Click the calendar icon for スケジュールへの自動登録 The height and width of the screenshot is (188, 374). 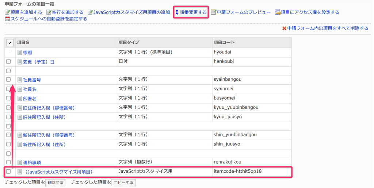pos(7,19)
